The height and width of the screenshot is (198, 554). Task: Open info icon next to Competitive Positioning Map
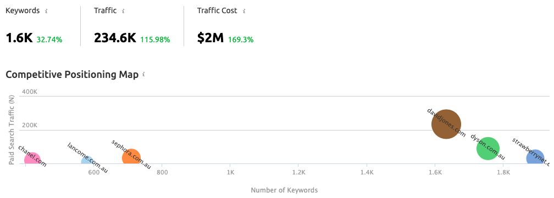(143, 75)
